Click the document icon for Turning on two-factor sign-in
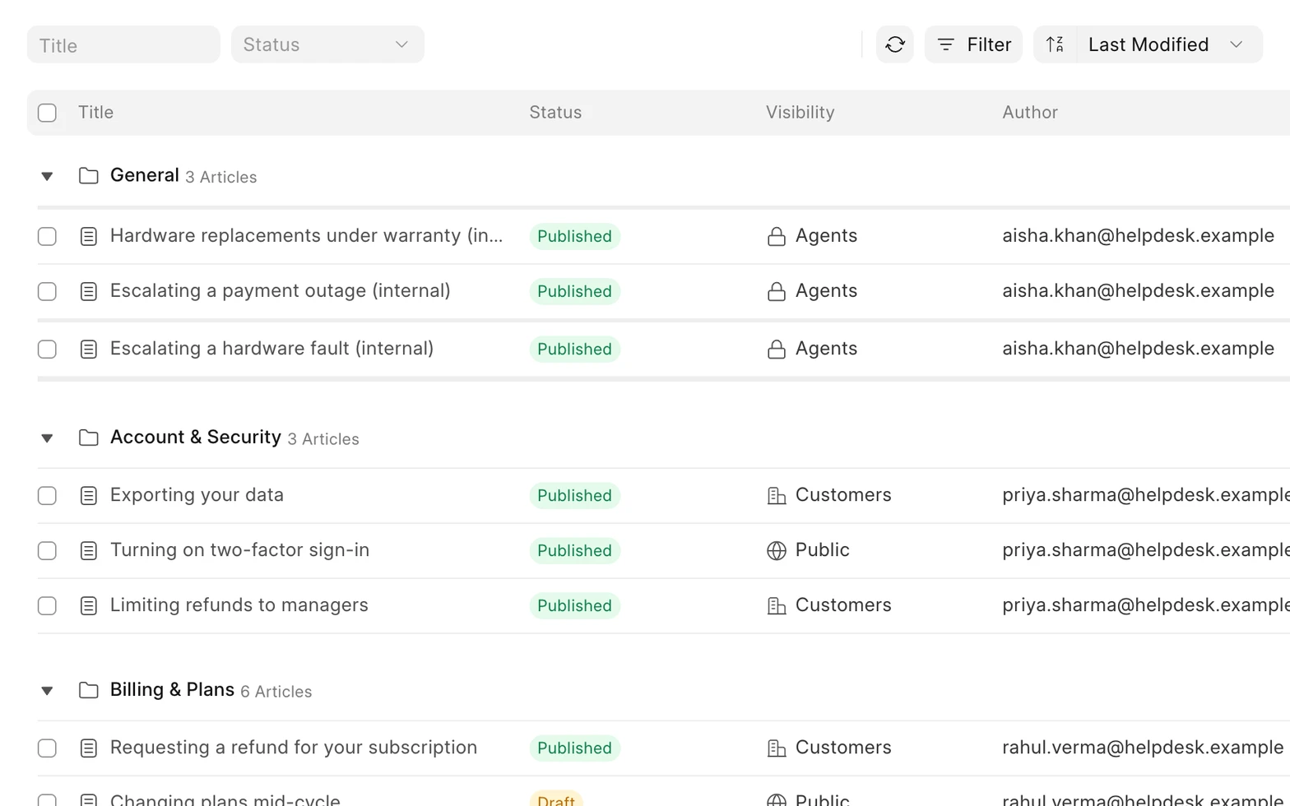This screenshot has width=1290, height=806. 88,550
